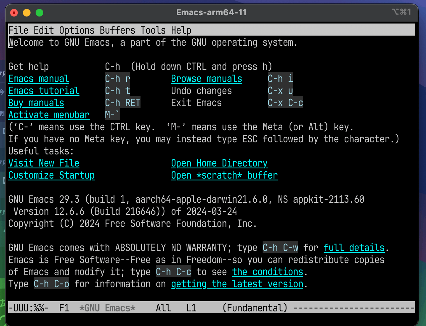Click the Exit Emacs text

pos(196,103)
